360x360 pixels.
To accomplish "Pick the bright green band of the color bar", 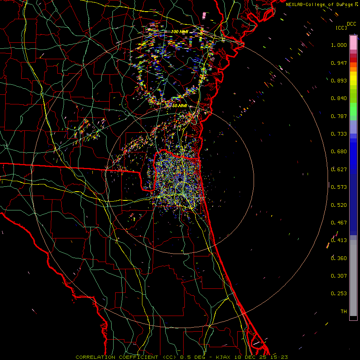I will click(353, 109).
